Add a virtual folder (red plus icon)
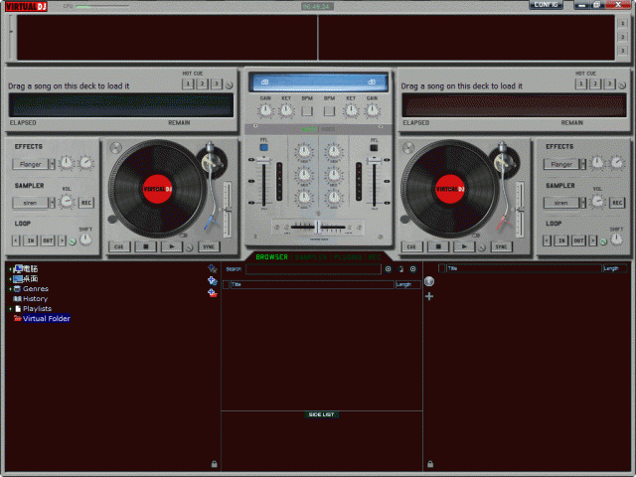The image size is (636, 477). pos(212,293)
